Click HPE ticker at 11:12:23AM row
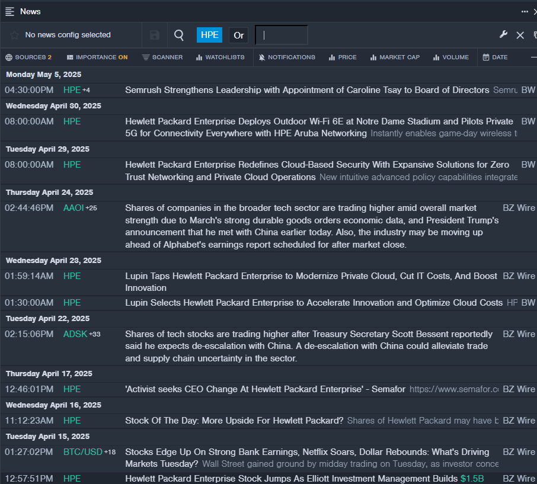Viewport: 537px width, 484px height. pyautogui.click(x=72, y=421)
